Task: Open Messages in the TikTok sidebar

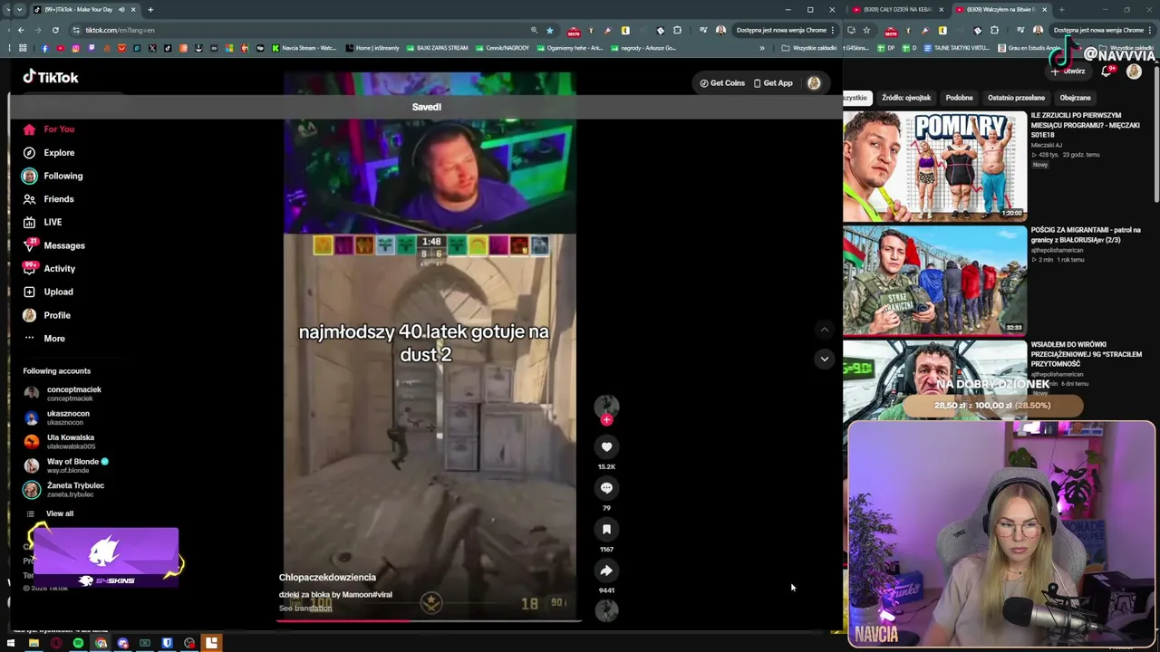Action: 53,245
